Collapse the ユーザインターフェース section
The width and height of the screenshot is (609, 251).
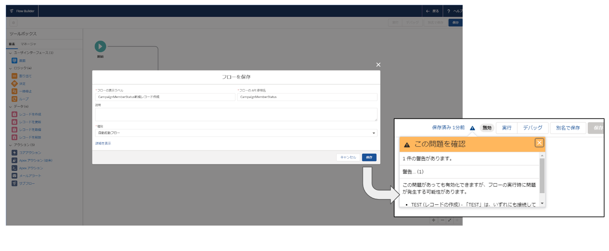tap(11, 53)
